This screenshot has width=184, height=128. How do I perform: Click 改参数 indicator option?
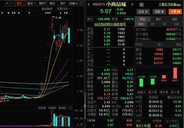pyautogui.click(x=42, y=108)
